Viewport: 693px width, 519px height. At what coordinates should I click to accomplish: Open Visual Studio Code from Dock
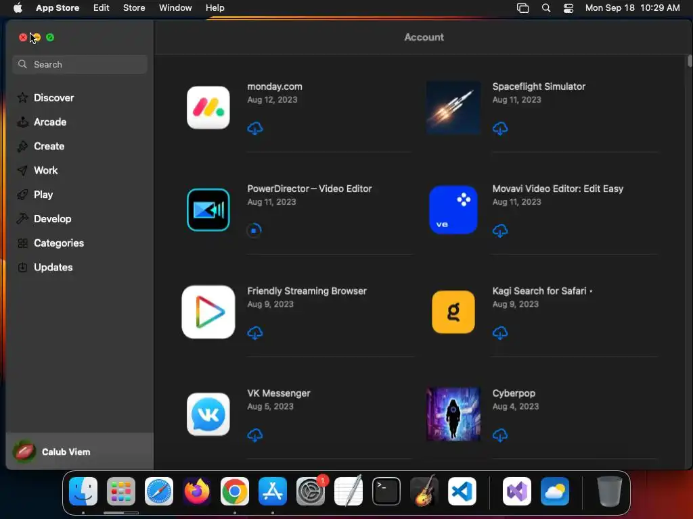point(462,491)
